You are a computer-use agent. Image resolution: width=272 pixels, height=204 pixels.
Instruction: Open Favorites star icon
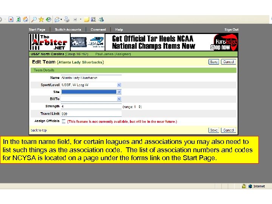pos(41,19)
